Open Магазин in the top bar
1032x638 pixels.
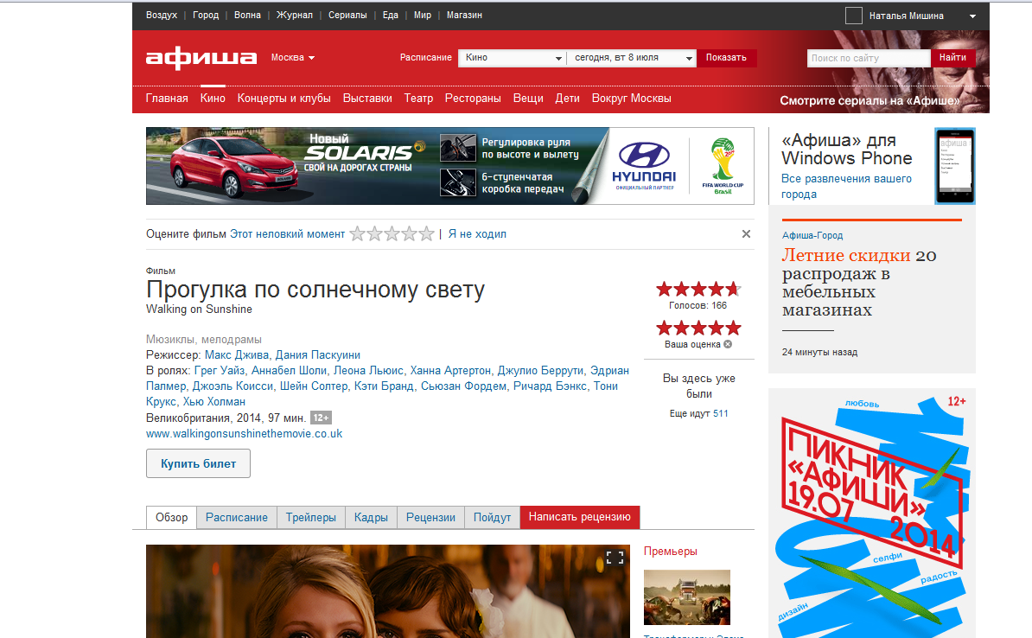tap(464, 15)
